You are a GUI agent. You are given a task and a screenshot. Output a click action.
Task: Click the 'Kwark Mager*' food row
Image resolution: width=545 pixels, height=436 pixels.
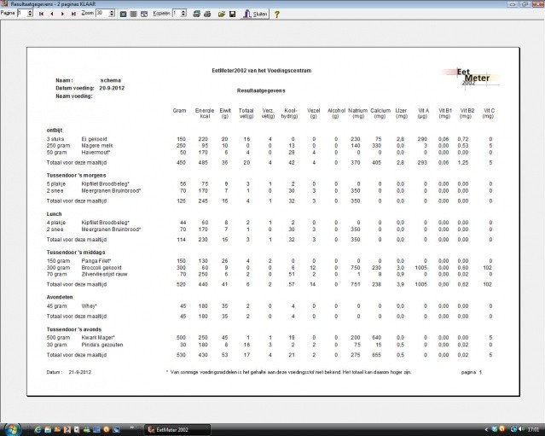tap(270, 338)
